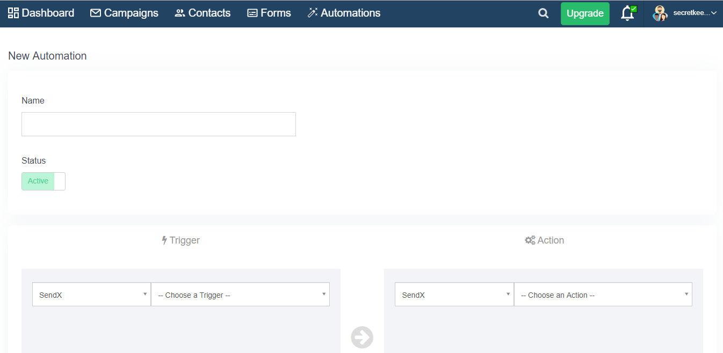Open notifications bell icon
Viewport: 723px width, 353px height.
pyautogui.click(x=627, y=13)
